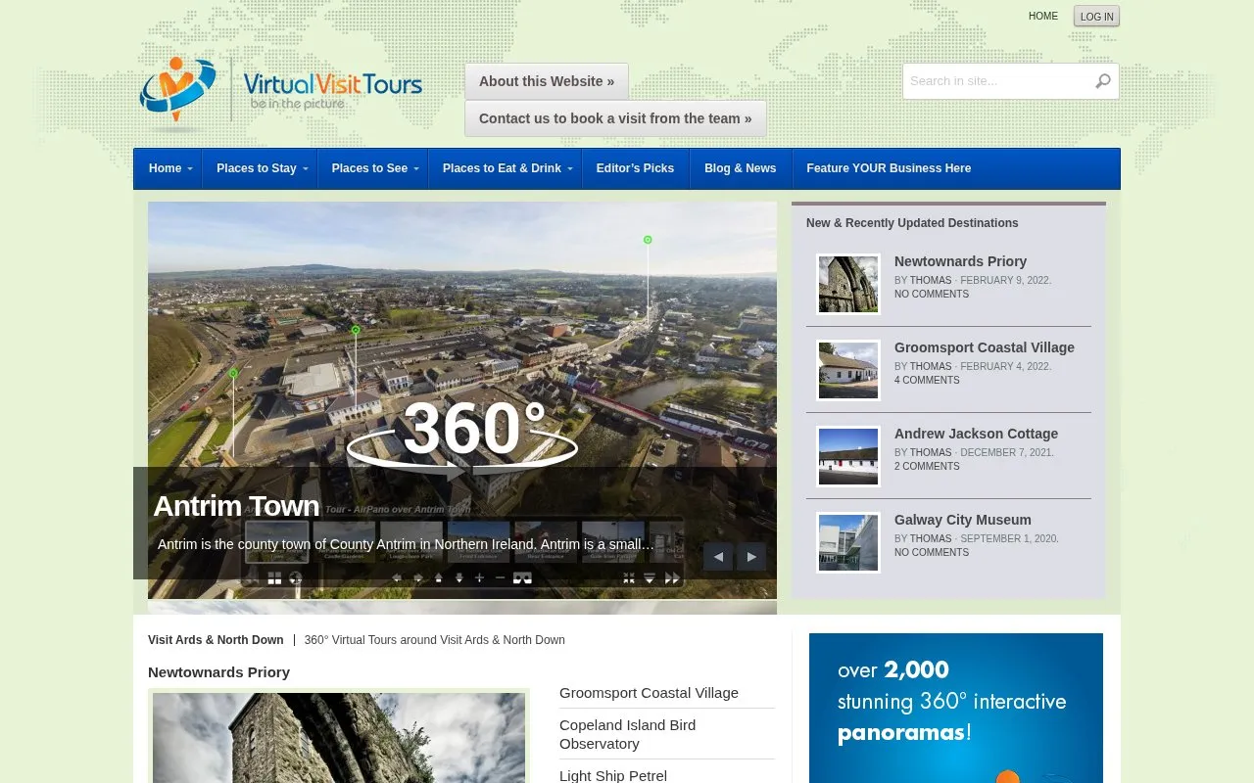The image size is (1254, 783).
Task: Open Light Ship Petrel link
Action: click(x=613, y=776)
